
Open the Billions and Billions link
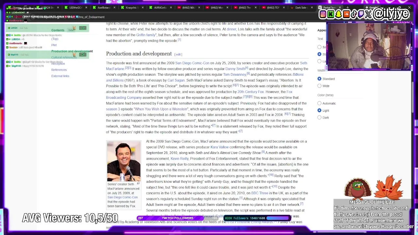[x=205, y=77]
